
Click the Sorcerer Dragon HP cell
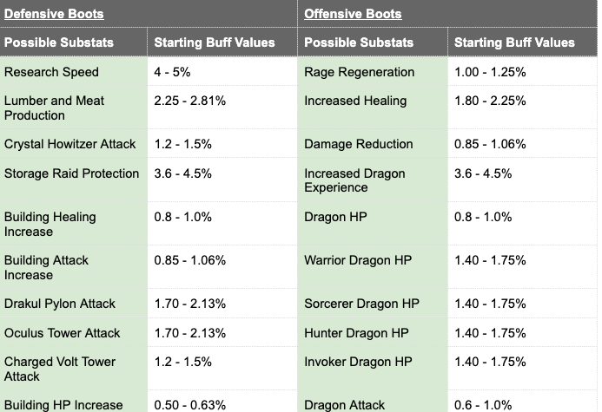tap(373, 304)
